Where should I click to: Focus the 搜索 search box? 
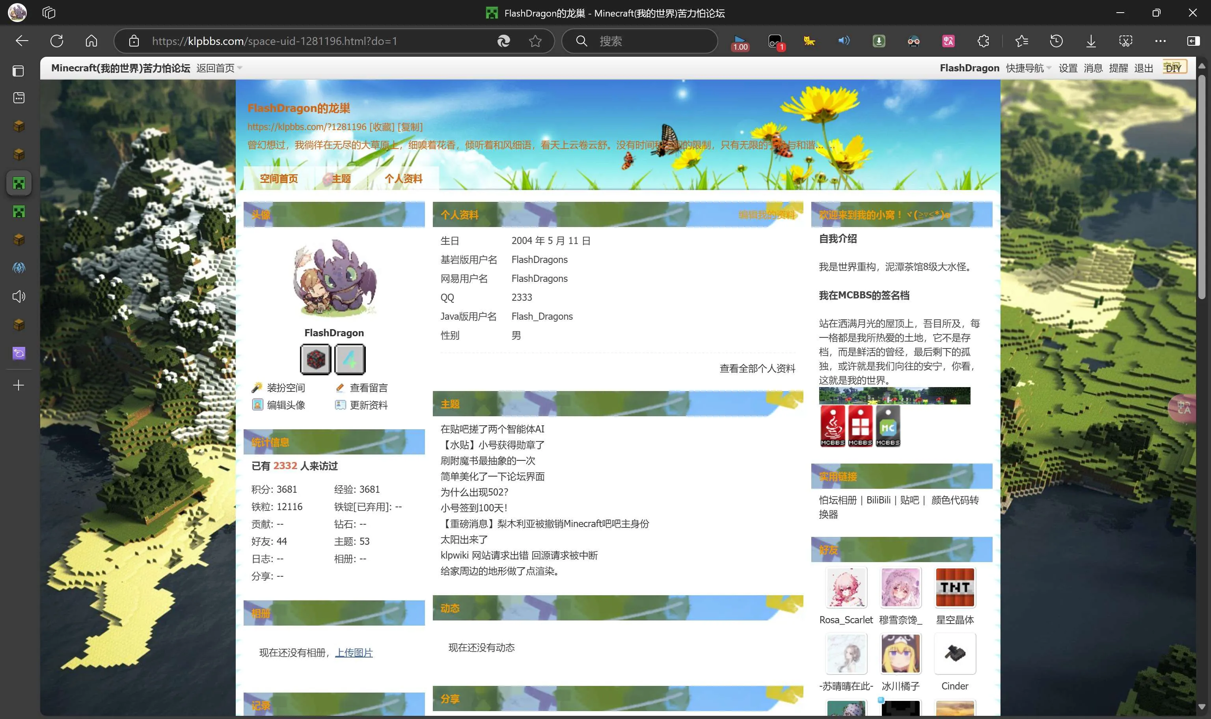(x=639, y=41)
